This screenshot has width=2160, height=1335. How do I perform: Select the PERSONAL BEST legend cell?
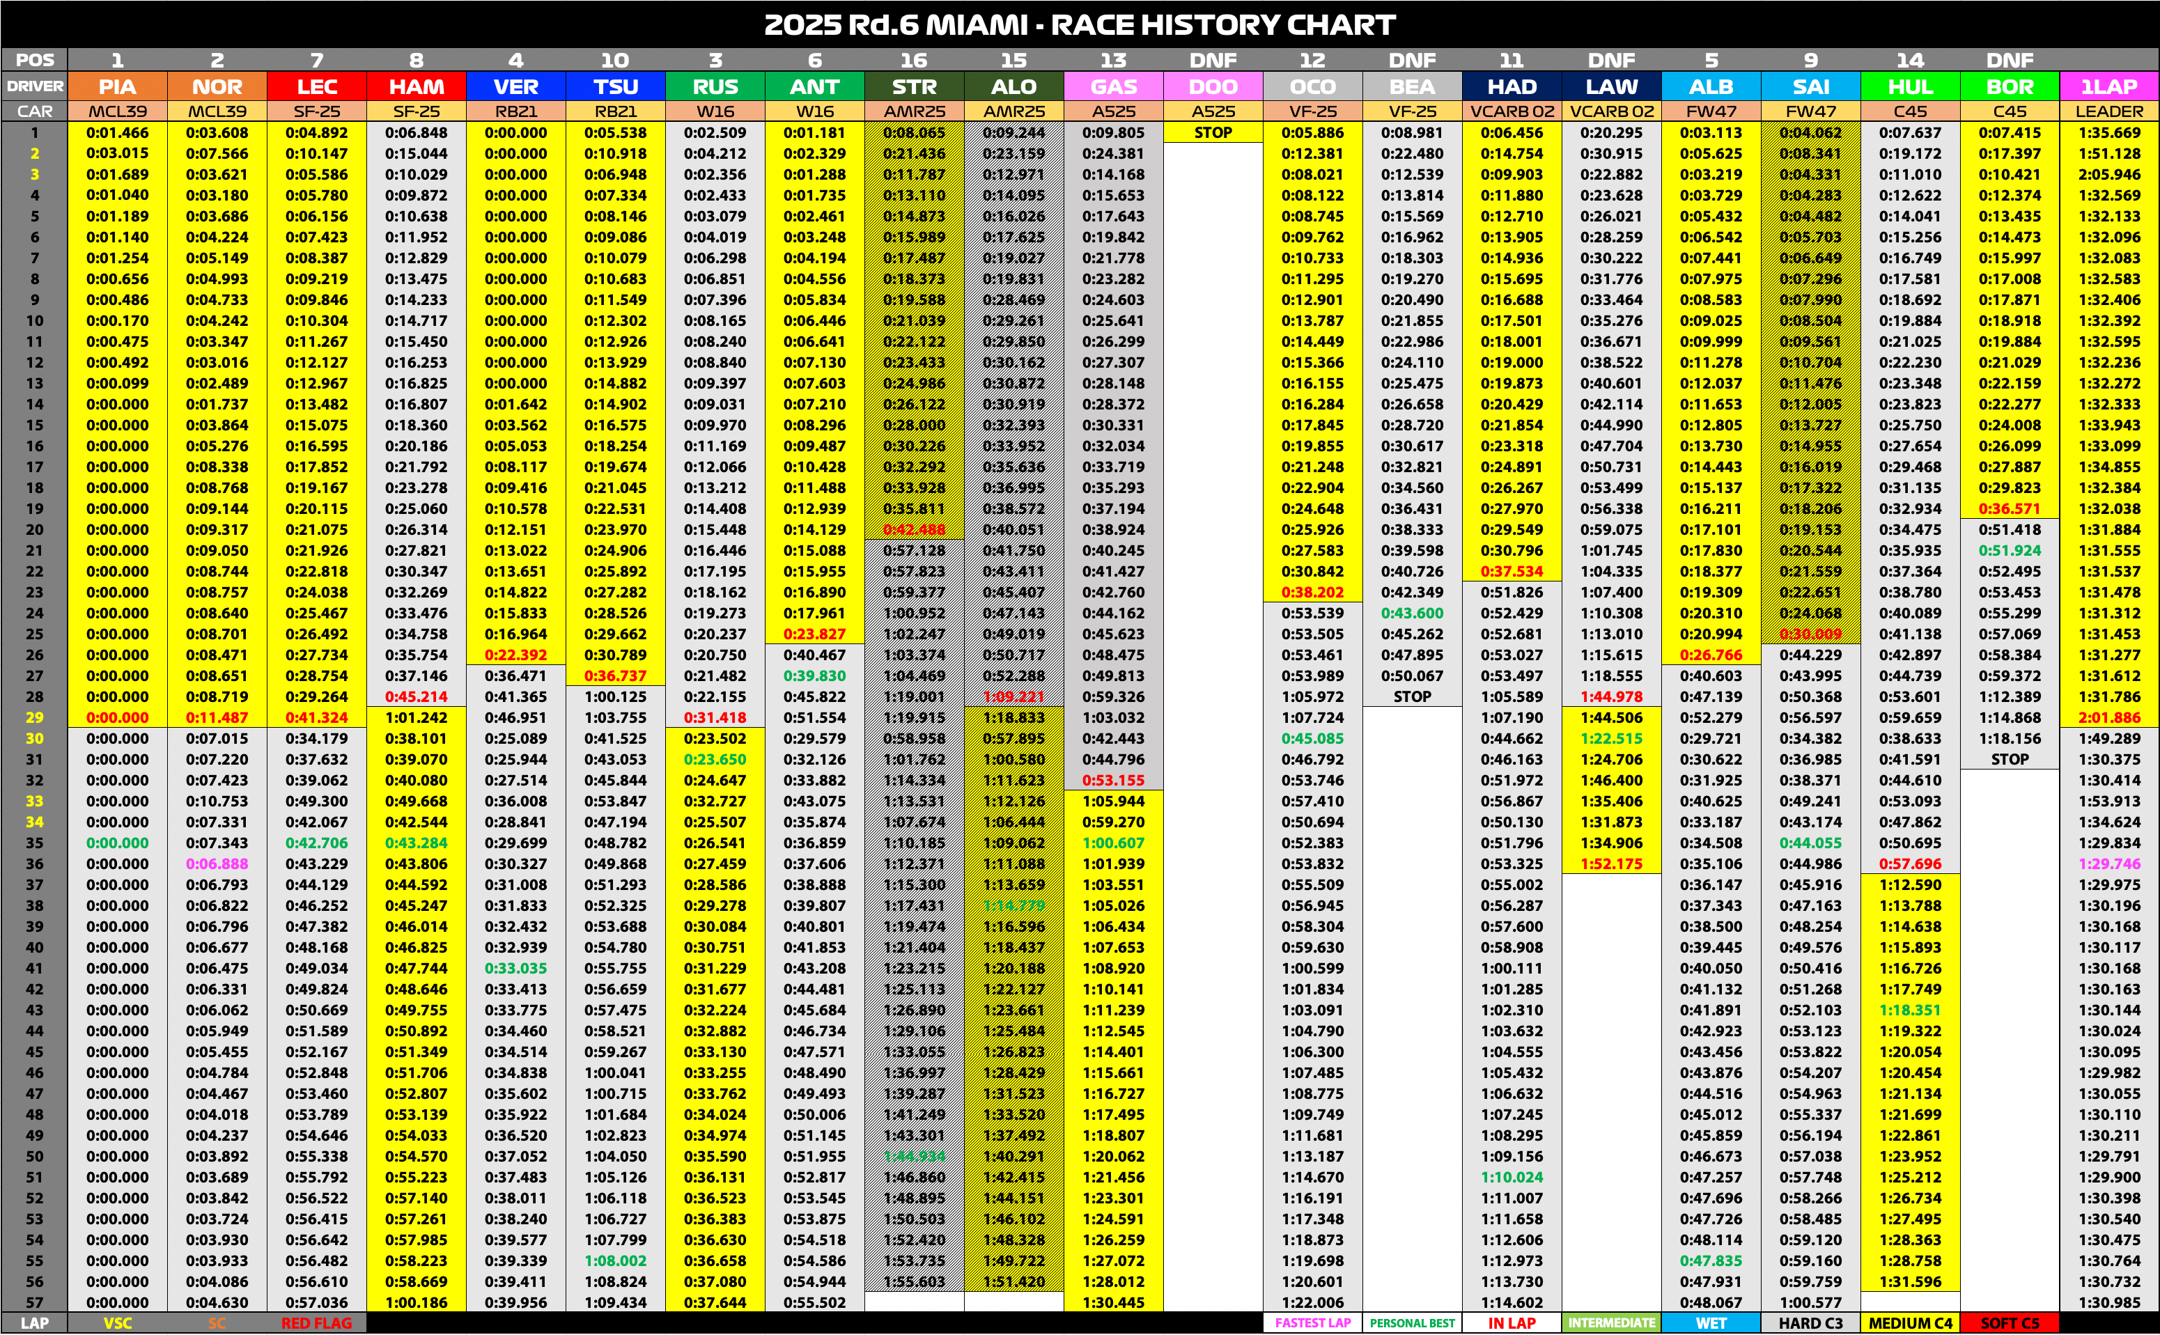tap(1413, 1322)
